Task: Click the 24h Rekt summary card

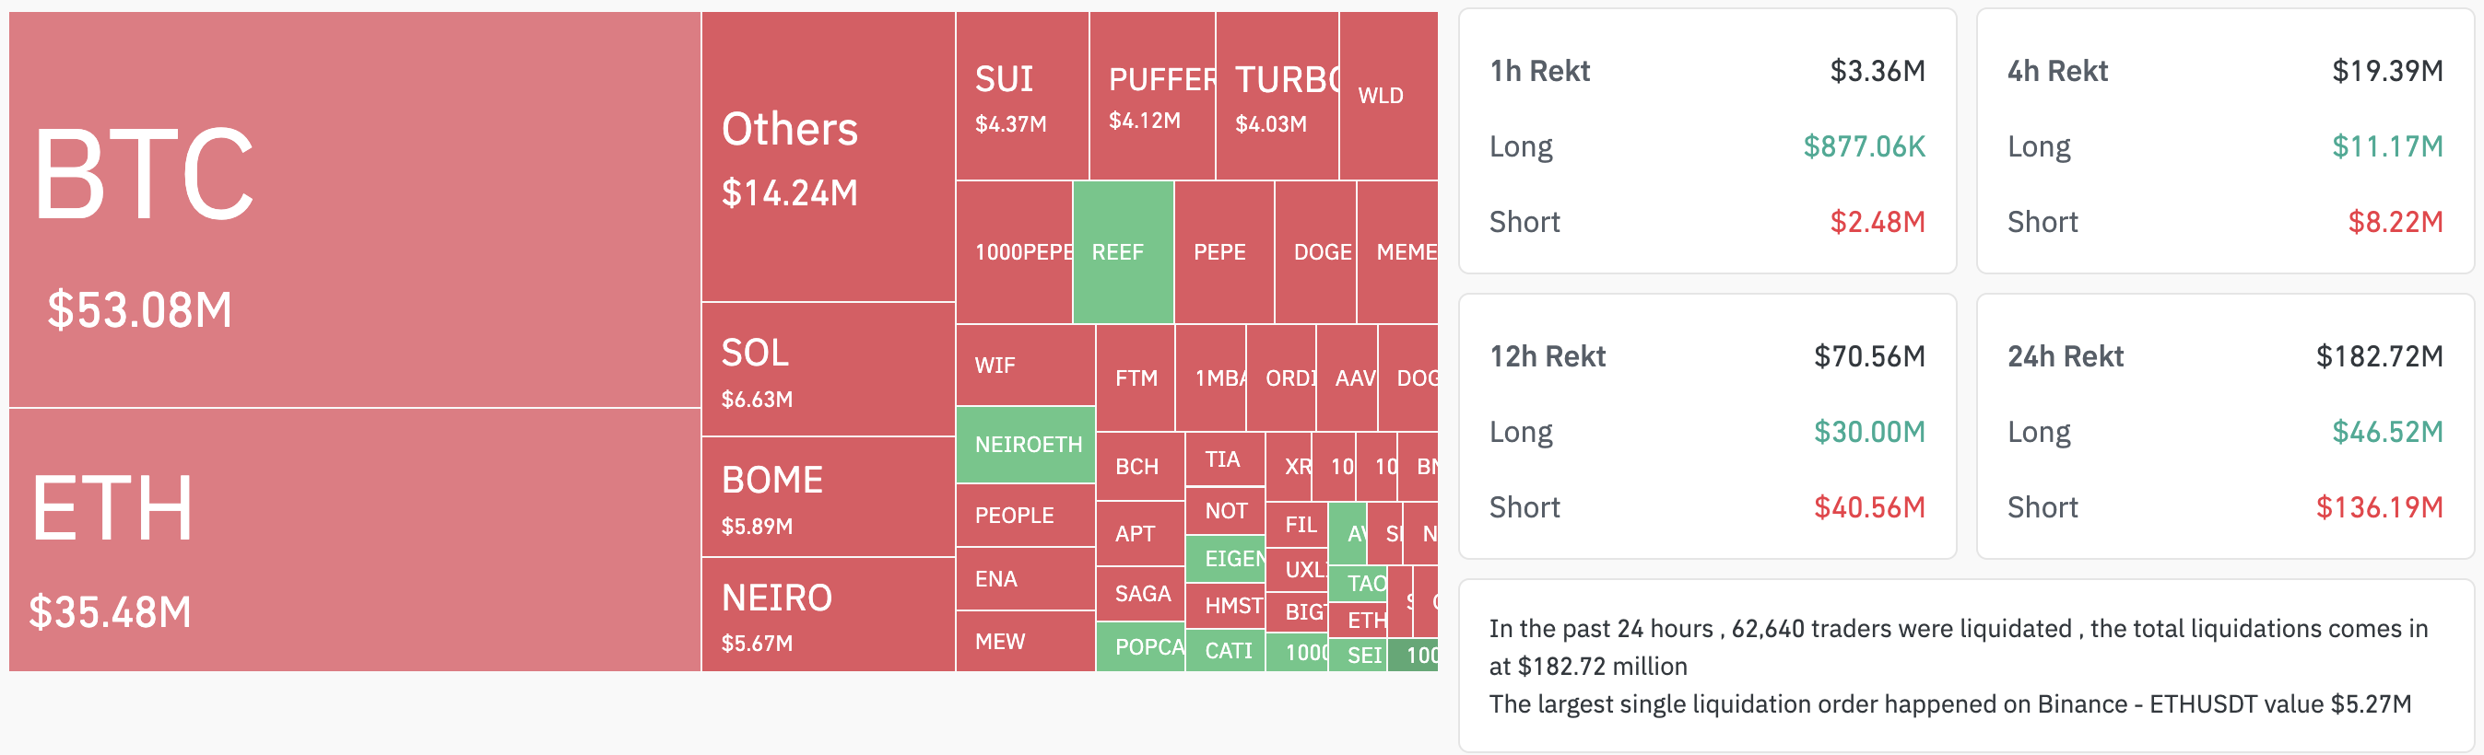Action: (x=2225, y=425)
